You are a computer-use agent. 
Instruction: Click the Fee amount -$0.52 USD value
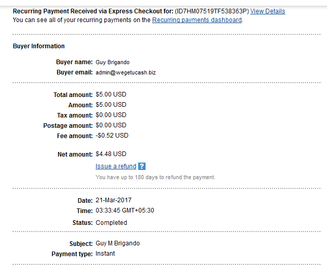tap(112, 136)
